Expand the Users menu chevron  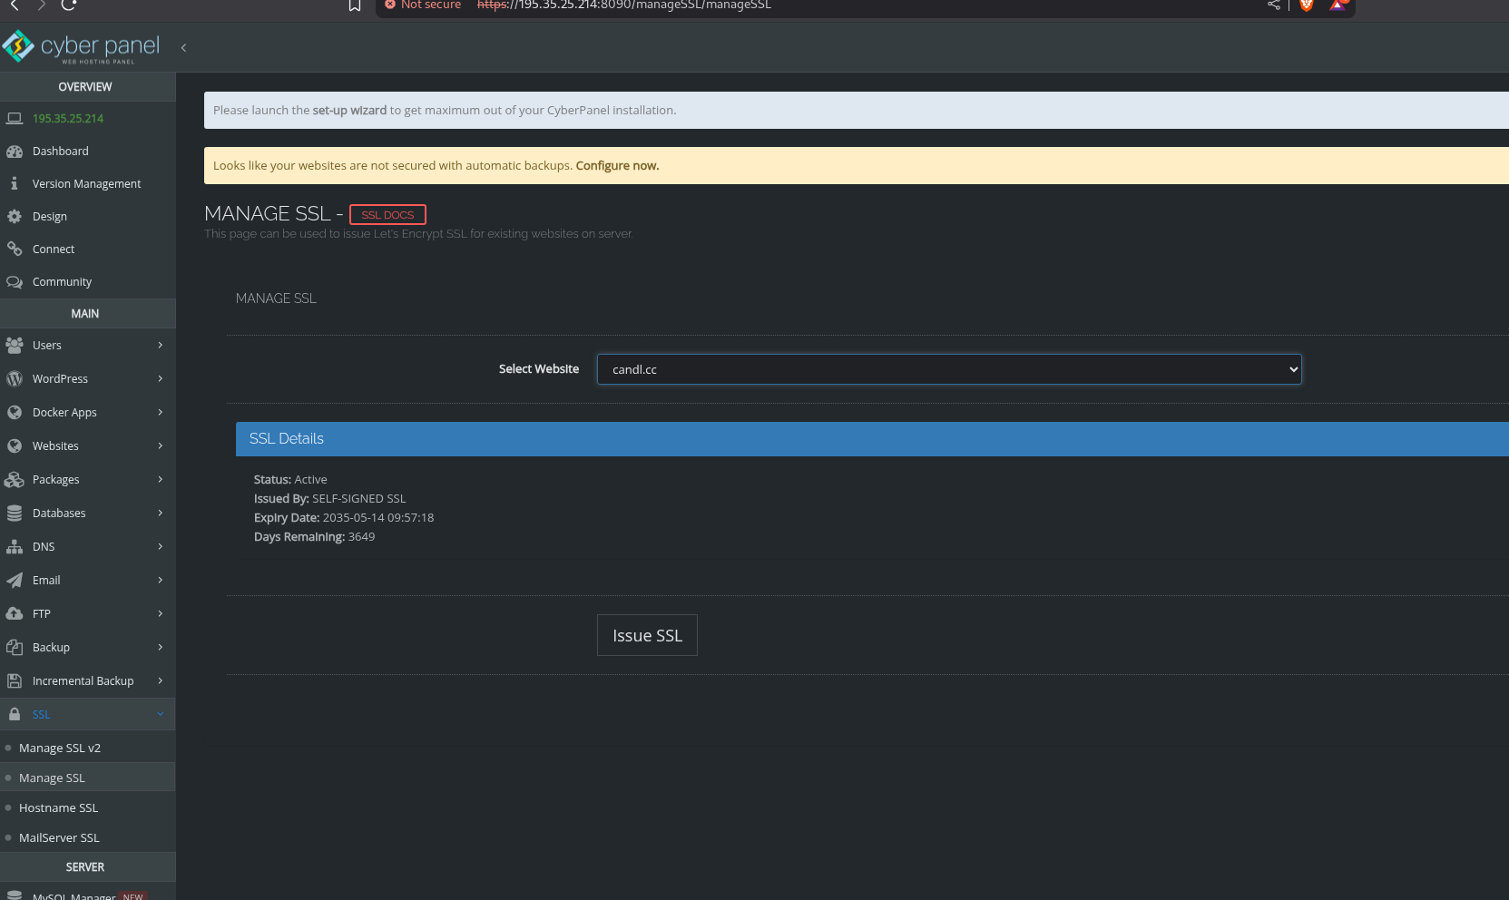[160, 345]
